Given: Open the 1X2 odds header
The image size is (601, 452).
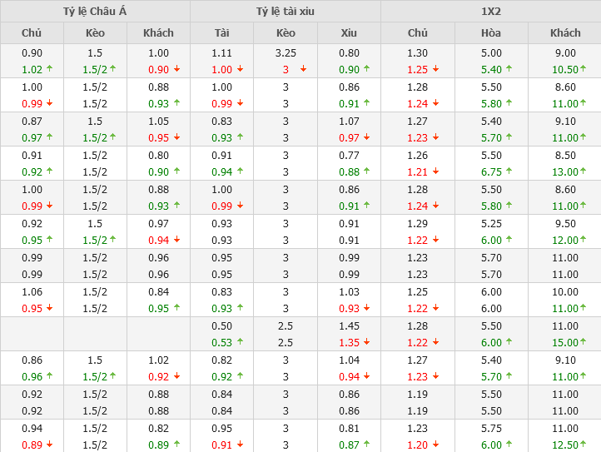Looking at the screenshot, I should 491,12.
